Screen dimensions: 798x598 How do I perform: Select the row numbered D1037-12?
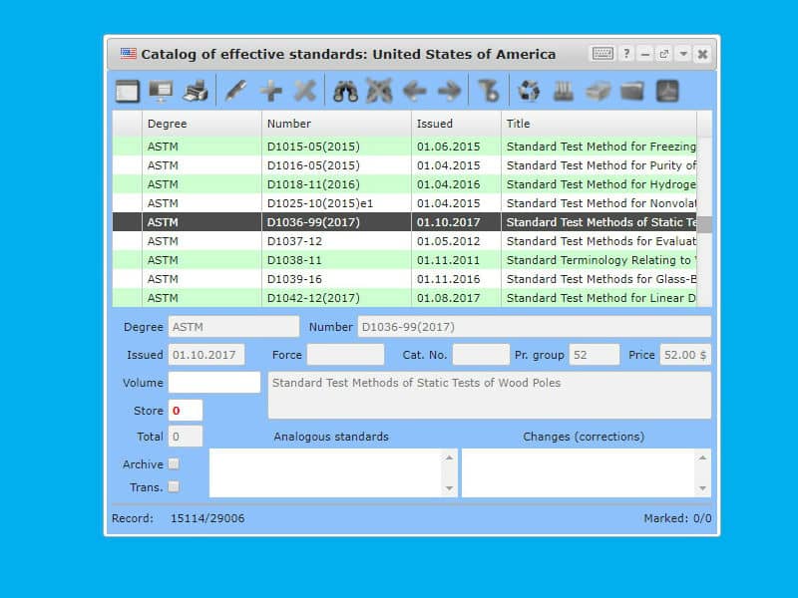click(x=405, y=241)
